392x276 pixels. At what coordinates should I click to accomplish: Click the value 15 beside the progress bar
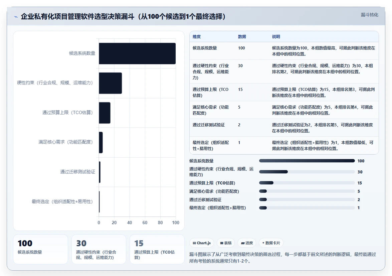click(360, 183)
